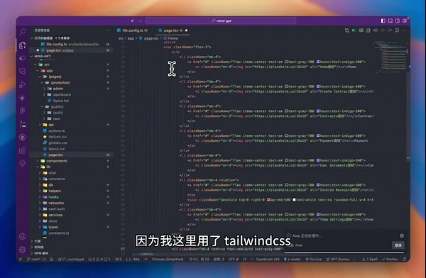Open the editor More Actions ellipsis
The height and width of the screenshot is (278, 426).
pos(404,30)
